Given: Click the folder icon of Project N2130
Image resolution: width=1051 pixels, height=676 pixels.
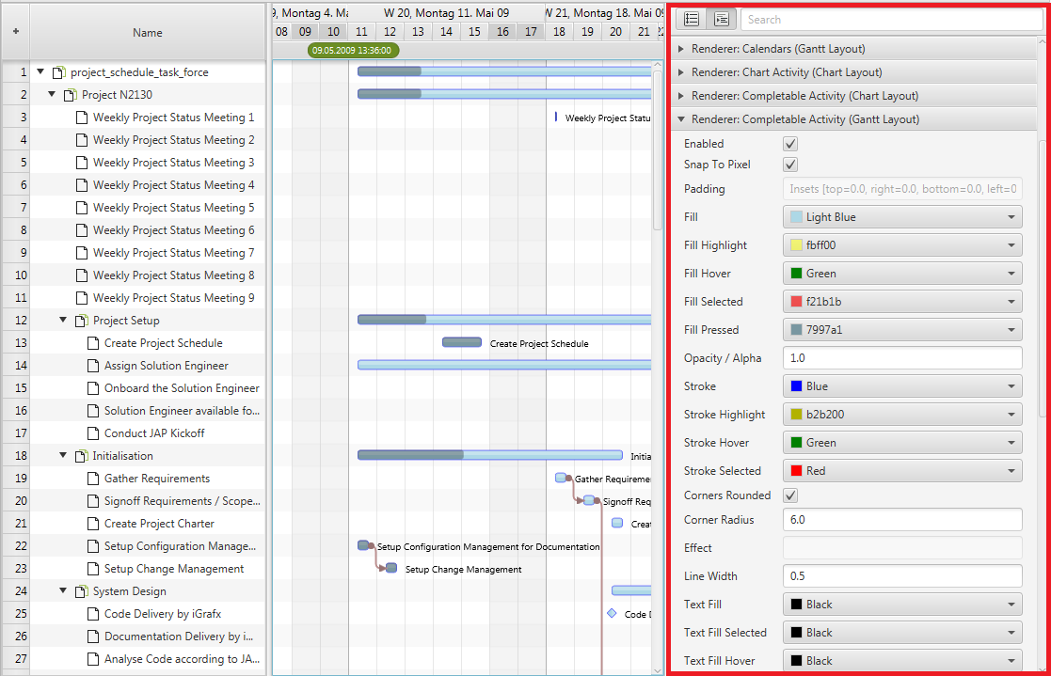Looking at the screenshot, I should pyautogui.click(x=71, y=95).
